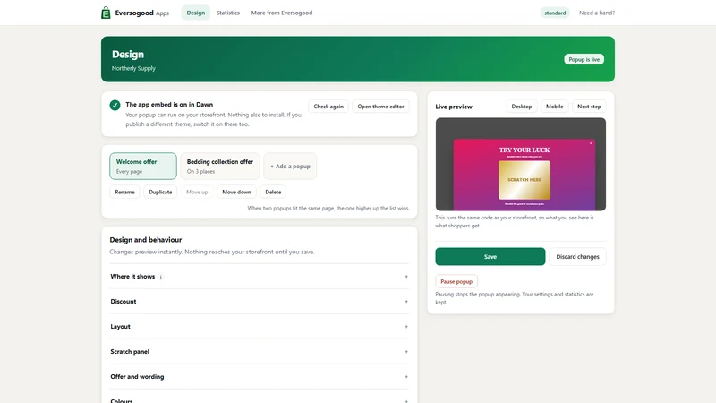Viewport: 716px width, 403px height.
Task: Select the Welcome offer popup
Action: [143, 166]
